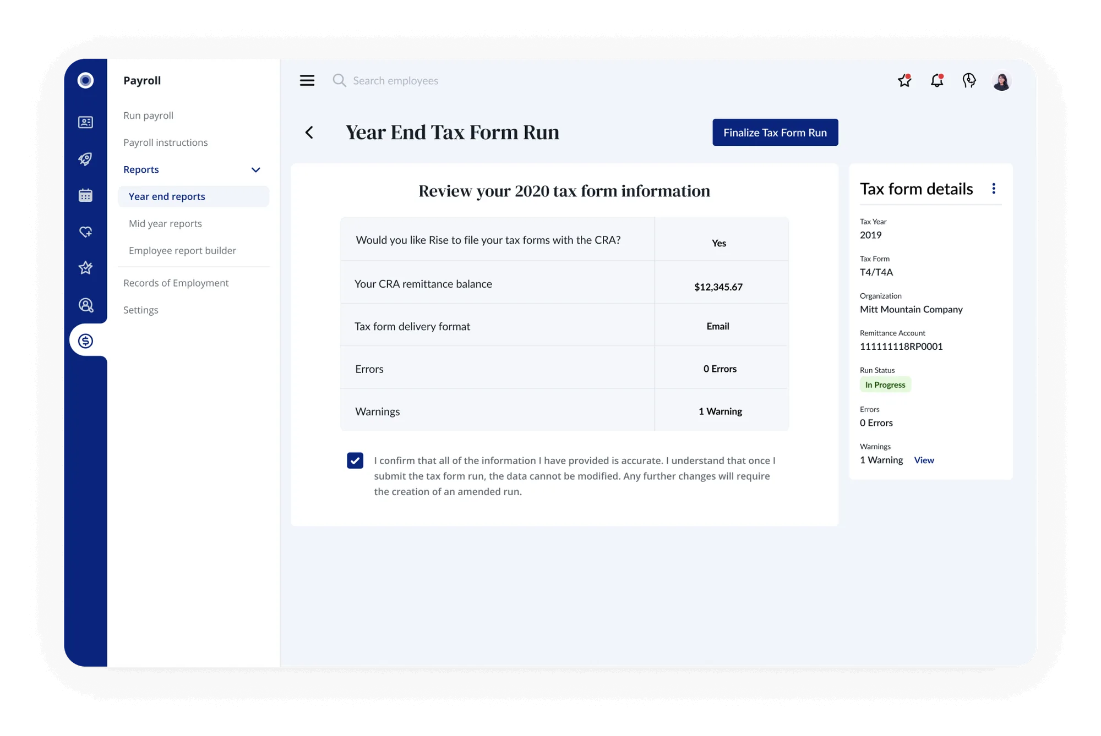This screenshot has height=736, width=1101.
Task: Select Mid year reports
Action: (x=165, y=223)
